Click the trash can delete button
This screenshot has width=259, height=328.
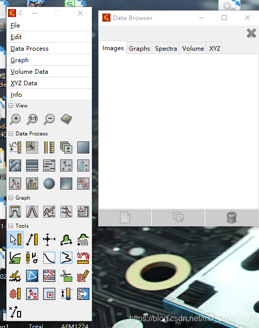pos(231,218)
